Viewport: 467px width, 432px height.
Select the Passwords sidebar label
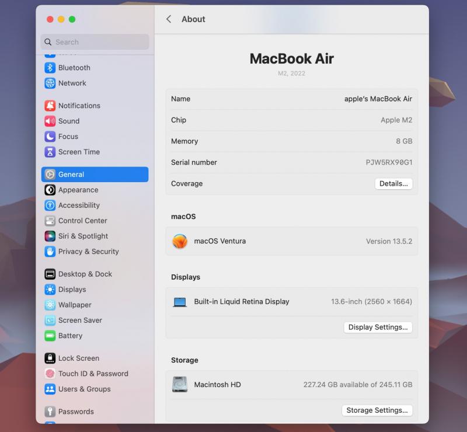(x=76, y=412)
